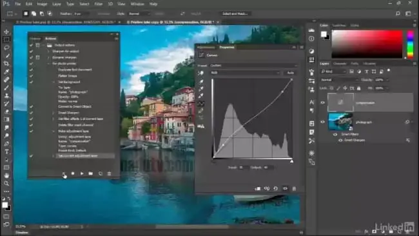
Task: Click the hue spectrum slider
Action: point(410,44)
